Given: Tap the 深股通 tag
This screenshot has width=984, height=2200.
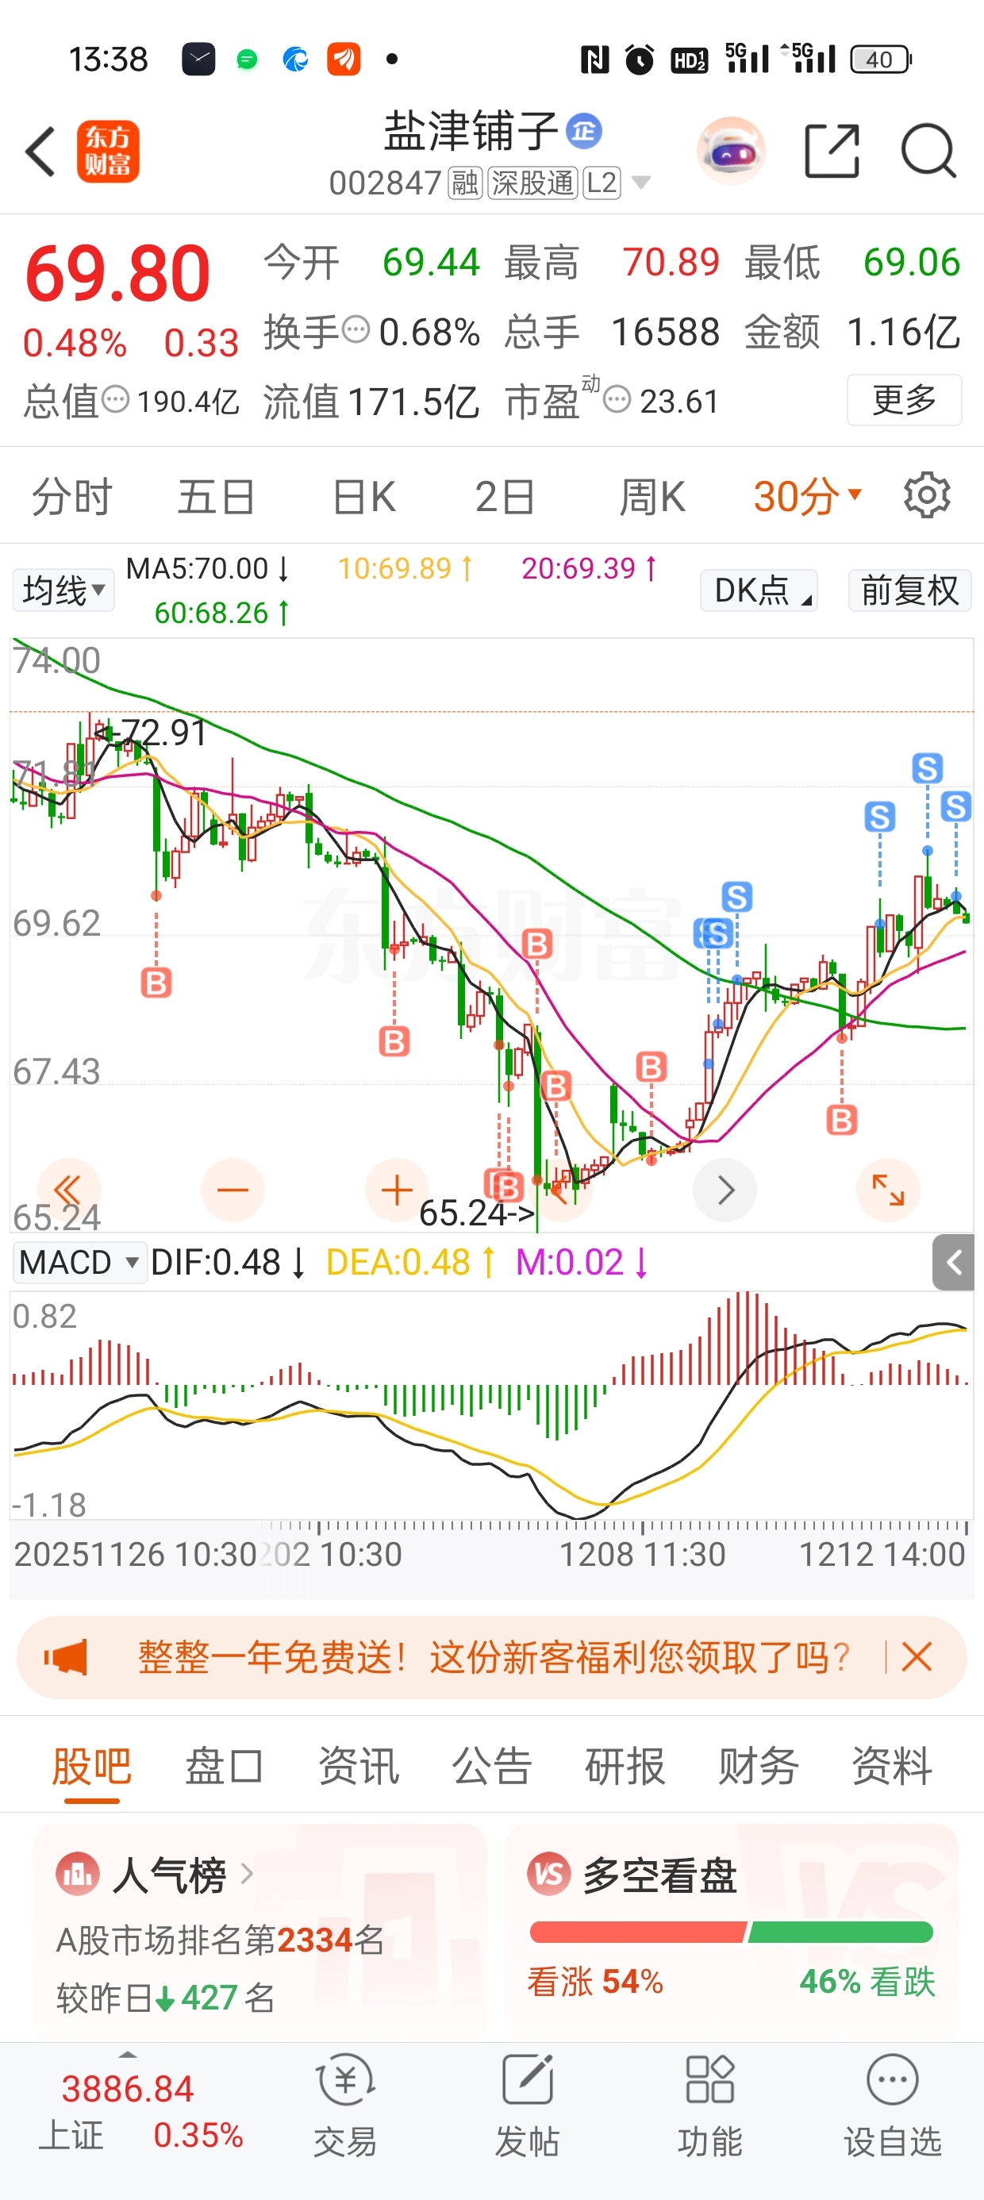Looking at the screenshot, I should pos(533,183).
